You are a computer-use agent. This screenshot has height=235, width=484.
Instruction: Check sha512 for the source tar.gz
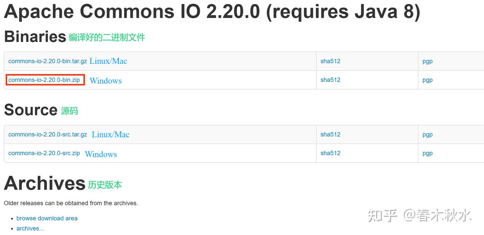[x=330, y=134]
